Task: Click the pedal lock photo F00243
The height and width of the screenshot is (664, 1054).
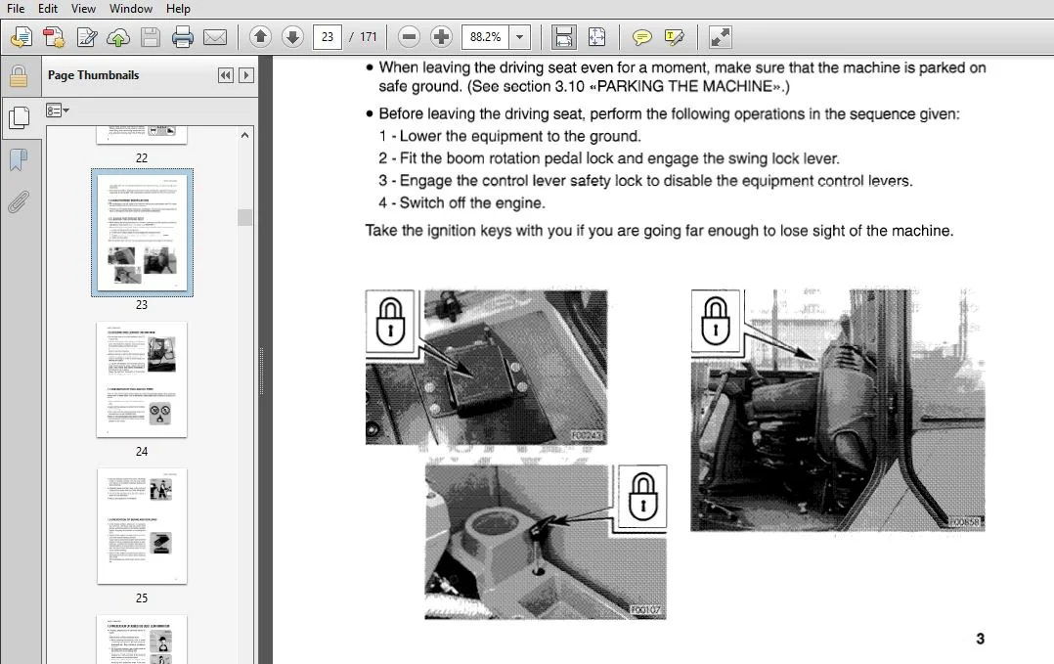Action: 486,367
